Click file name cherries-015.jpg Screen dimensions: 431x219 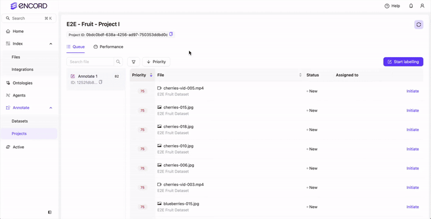click(x=178, y=107)
